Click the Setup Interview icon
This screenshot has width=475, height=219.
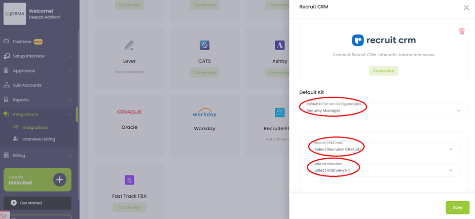pos(6,56)
